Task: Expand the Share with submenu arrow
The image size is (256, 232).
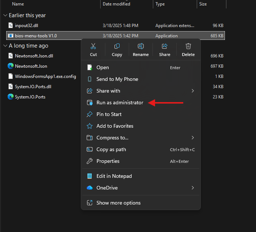Action: pos(193,91)
